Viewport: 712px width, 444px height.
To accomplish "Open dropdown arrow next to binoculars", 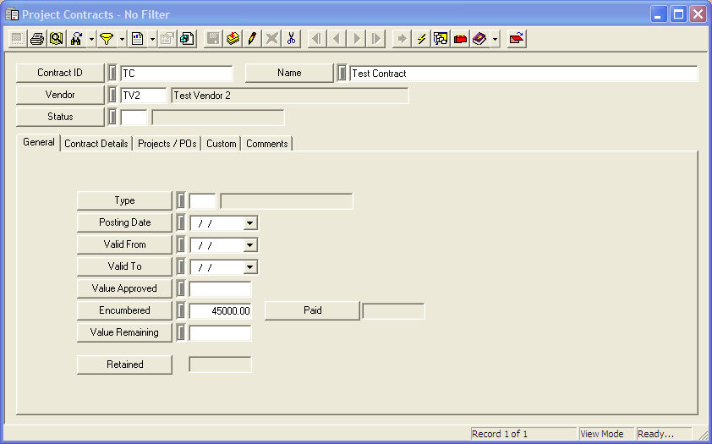I will tap(91, 39).
